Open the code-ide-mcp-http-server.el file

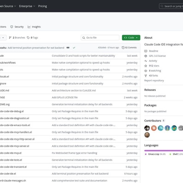pyautogui.click(x=17, y=139)
